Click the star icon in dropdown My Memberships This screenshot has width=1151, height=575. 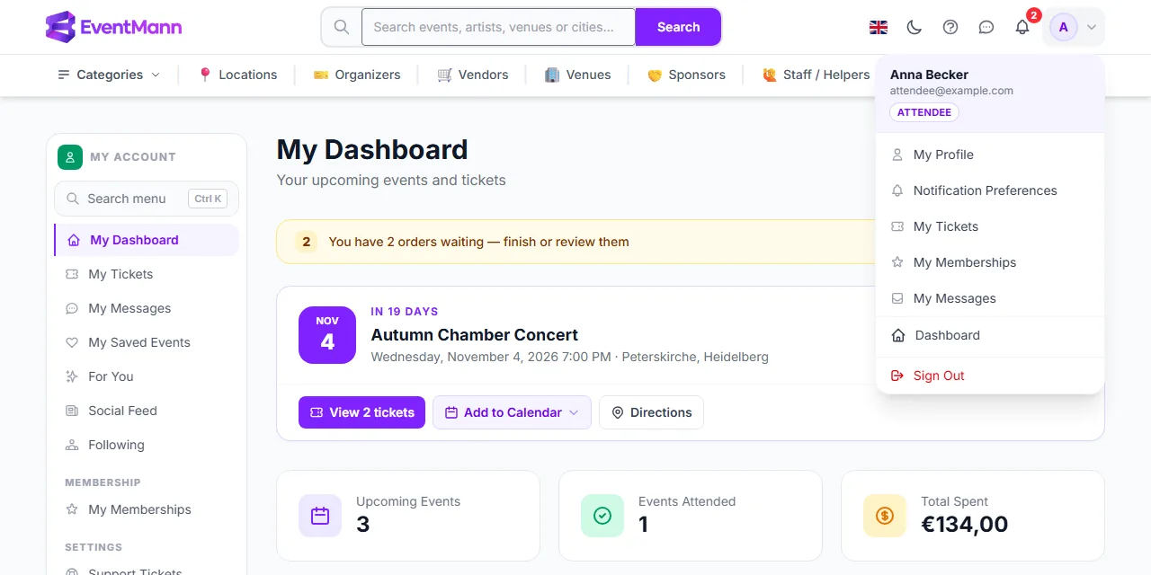(897, 262)
